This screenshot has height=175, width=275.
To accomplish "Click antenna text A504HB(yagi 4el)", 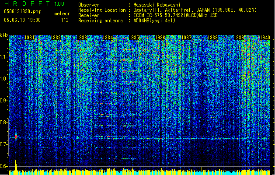I will point(154,21).
